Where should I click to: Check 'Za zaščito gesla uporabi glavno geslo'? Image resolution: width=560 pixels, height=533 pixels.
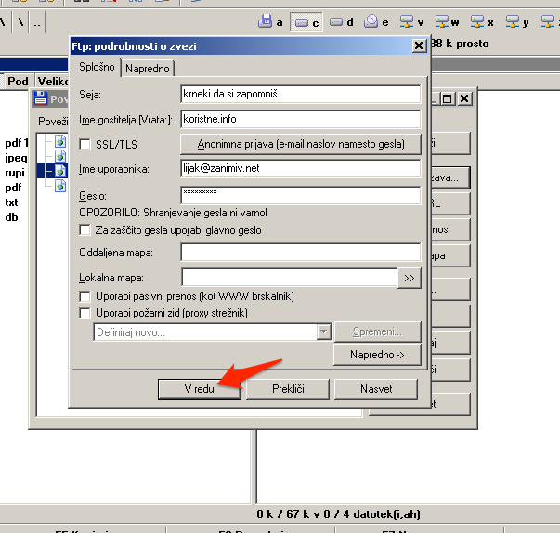click(x=85, y=229)
